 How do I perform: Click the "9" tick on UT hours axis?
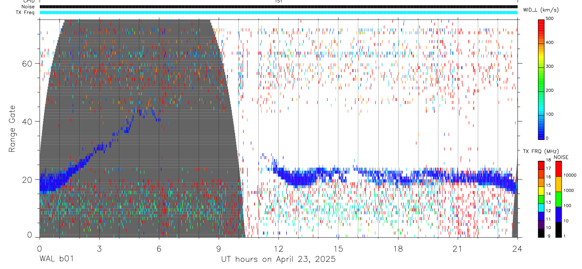(x=218, y=248)
